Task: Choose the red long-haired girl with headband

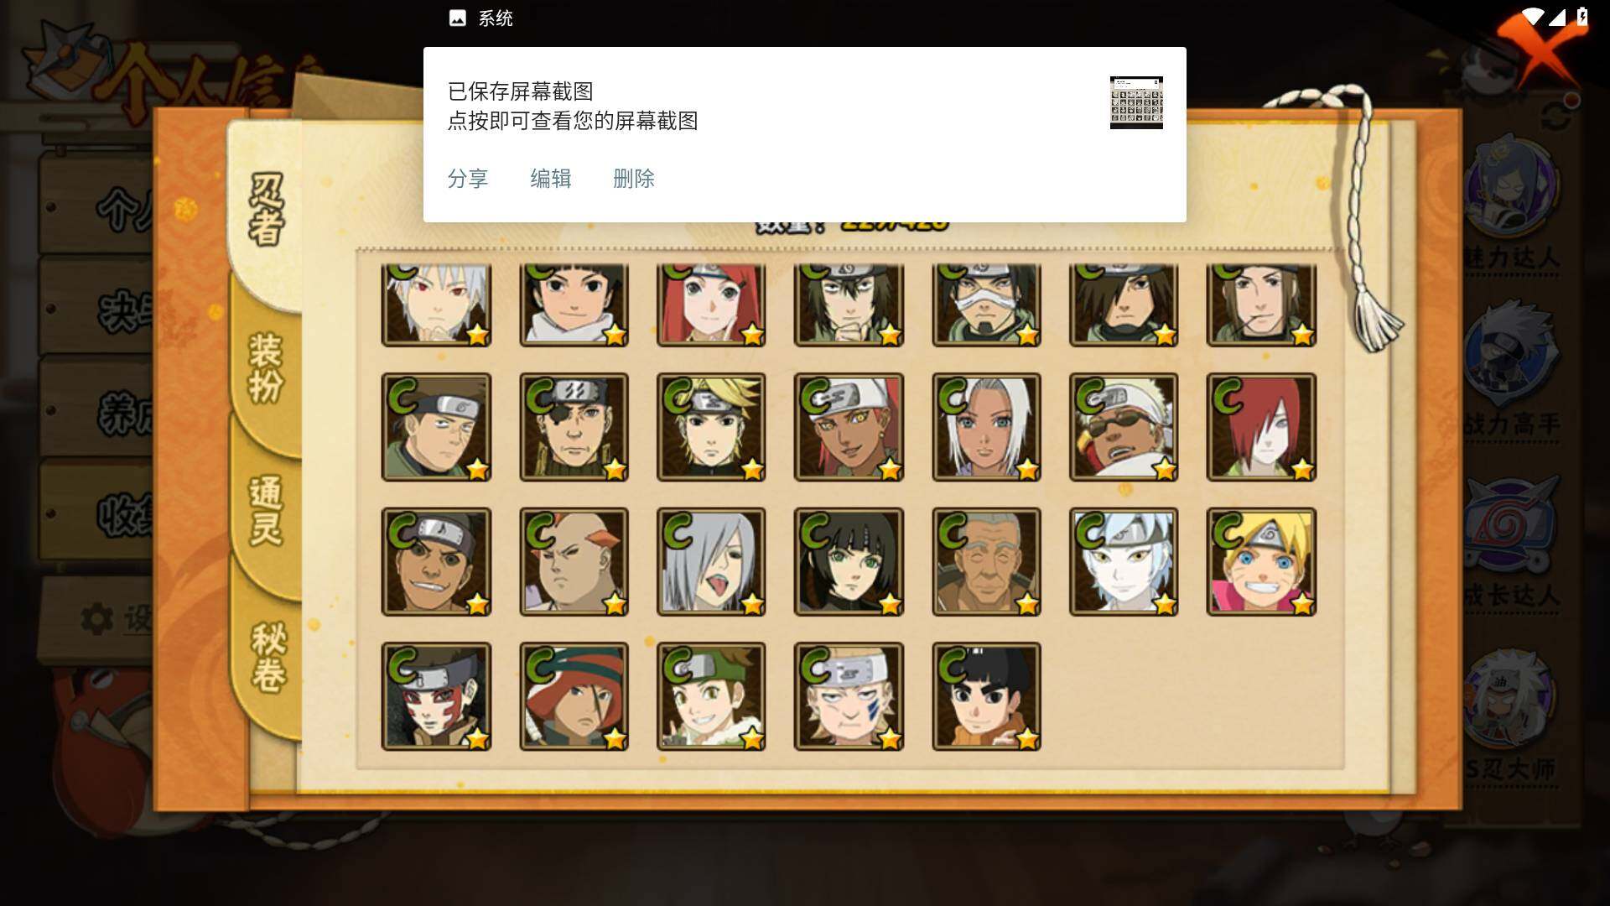Action: coord(711,304)
